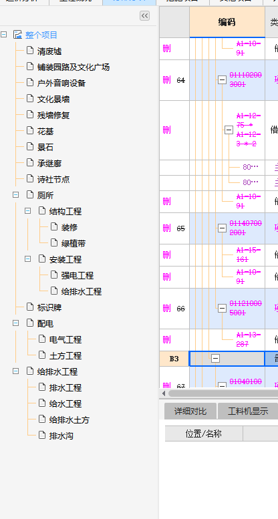This screenshot has width=278, height=519.
Task: Click document icon beside 土方工程
Action: (42, 355)
